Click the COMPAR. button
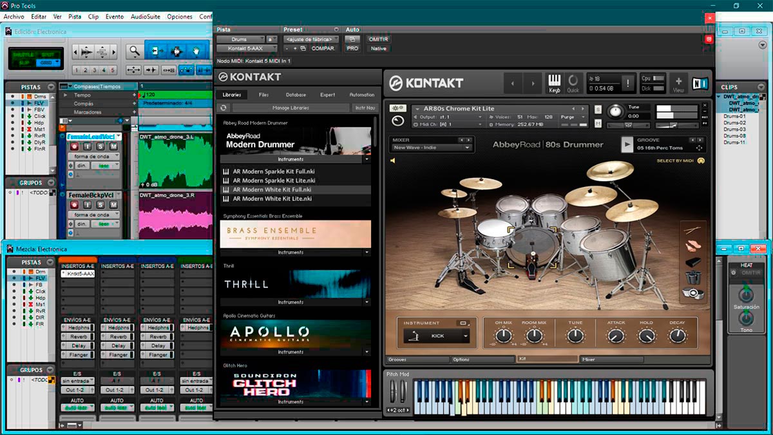The width and height of the screenshot is (773, 435). pos(323,48)
